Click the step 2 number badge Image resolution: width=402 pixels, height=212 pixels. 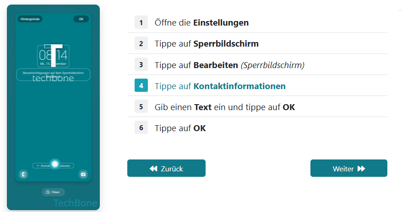(x=141, y=44)
